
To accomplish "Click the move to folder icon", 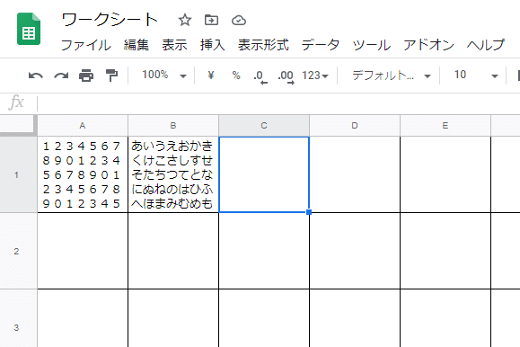I will click(211, 21).
